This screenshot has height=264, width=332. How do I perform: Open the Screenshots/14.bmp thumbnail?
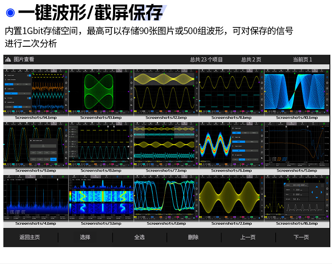(x=36, y=92)
